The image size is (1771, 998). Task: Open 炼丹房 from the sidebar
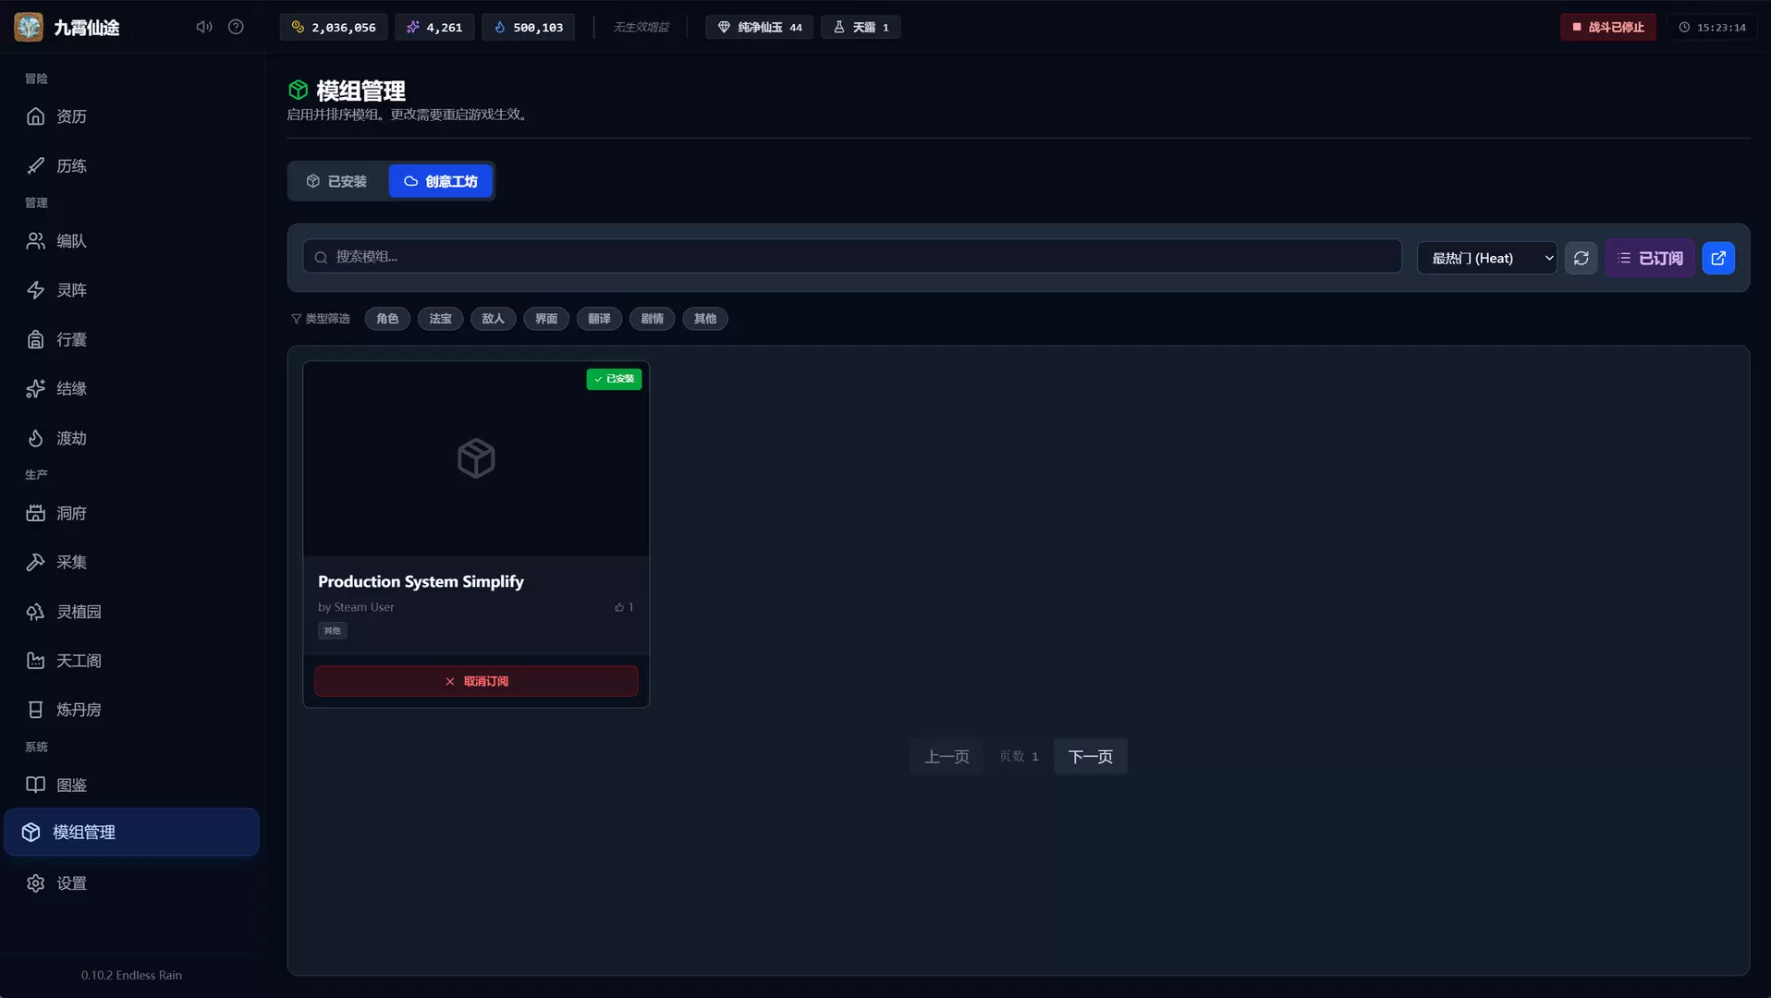pyautogui.click(x=78, y=710)
